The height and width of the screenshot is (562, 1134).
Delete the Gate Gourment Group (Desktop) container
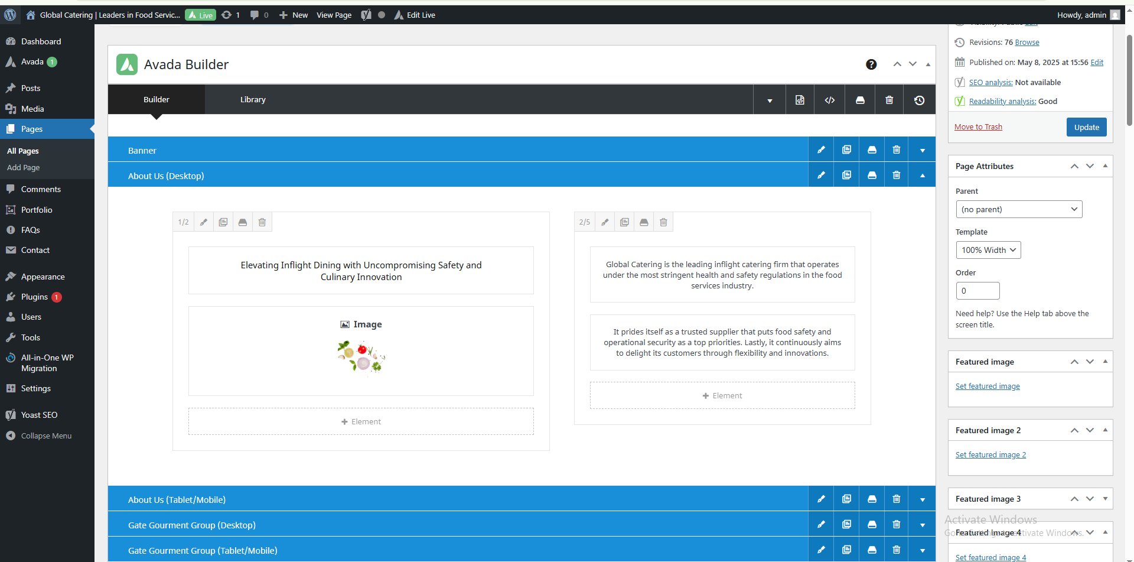897,525
